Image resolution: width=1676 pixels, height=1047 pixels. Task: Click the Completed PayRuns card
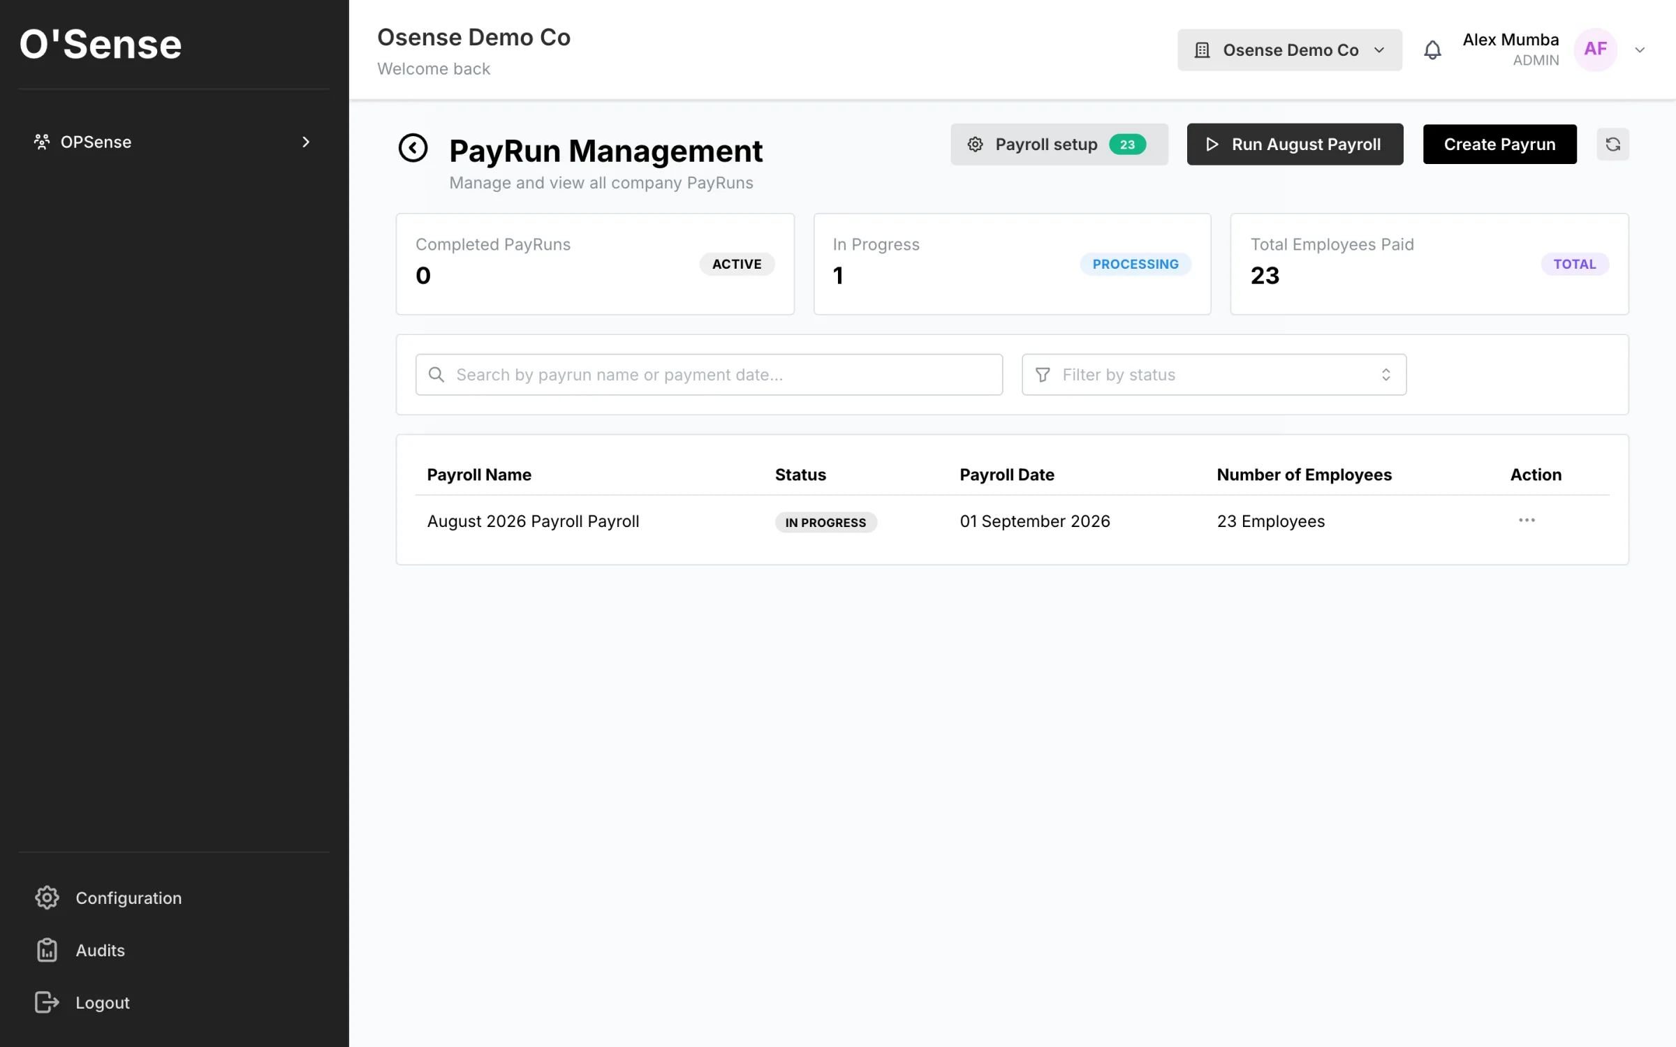[595, 264]
